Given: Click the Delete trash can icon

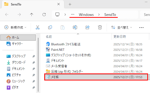Looking at the screenshot, I should tap(100, 27).
